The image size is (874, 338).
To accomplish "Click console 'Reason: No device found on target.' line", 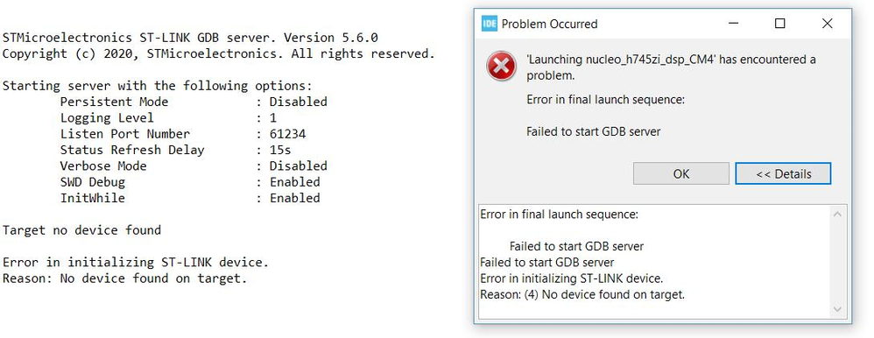I will coord(125,278).
